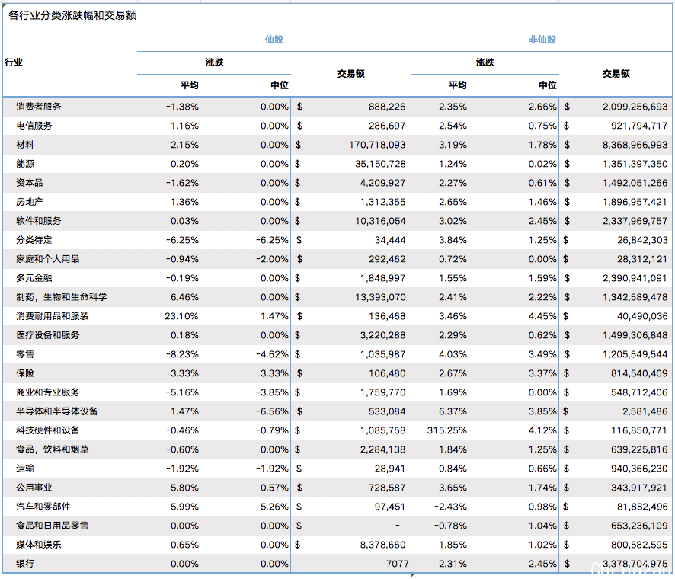Click the -4.62% median value

[x=272, y=354]
